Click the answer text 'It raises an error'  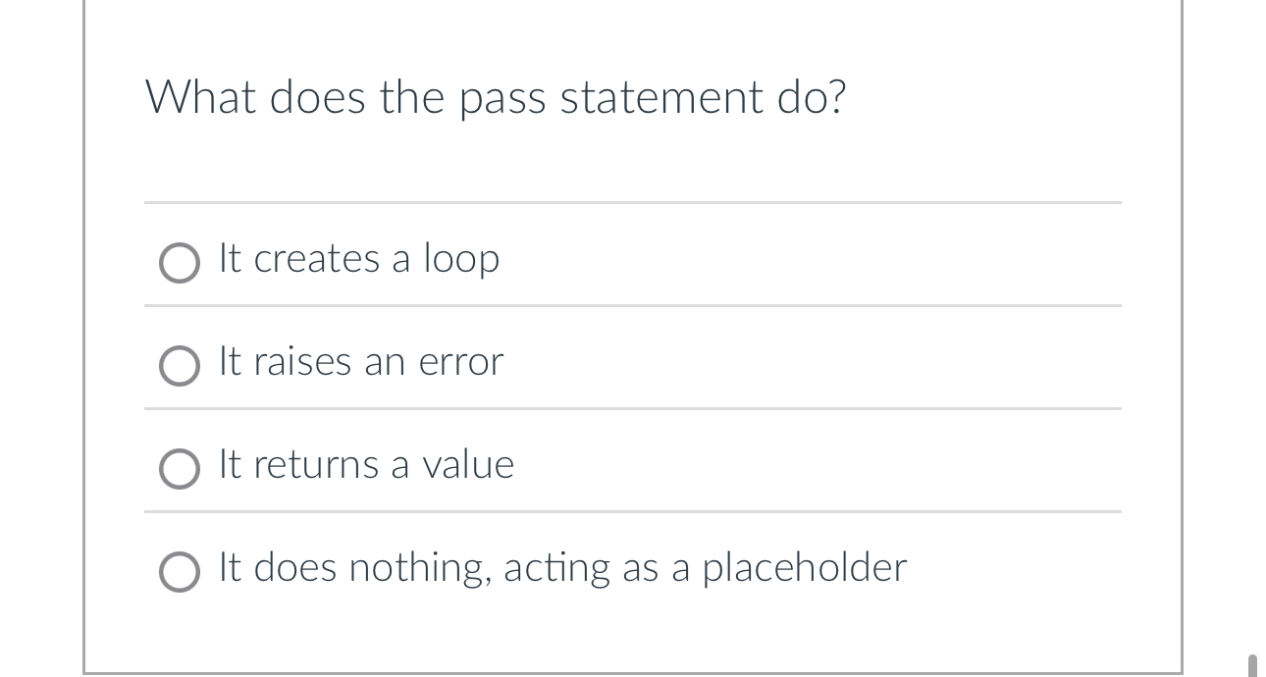[359, 362]
